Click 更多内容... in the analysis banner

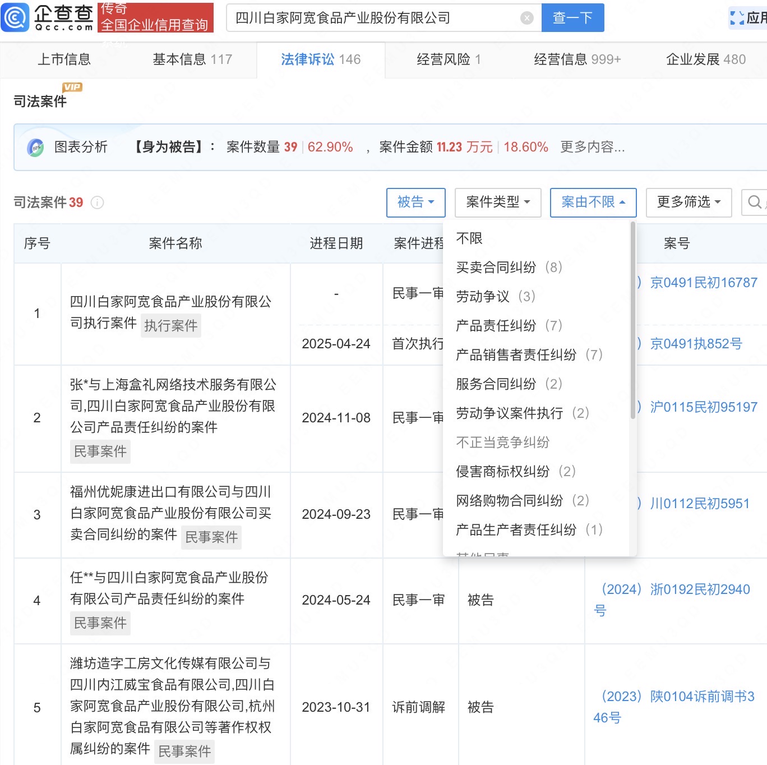point(592,147)
